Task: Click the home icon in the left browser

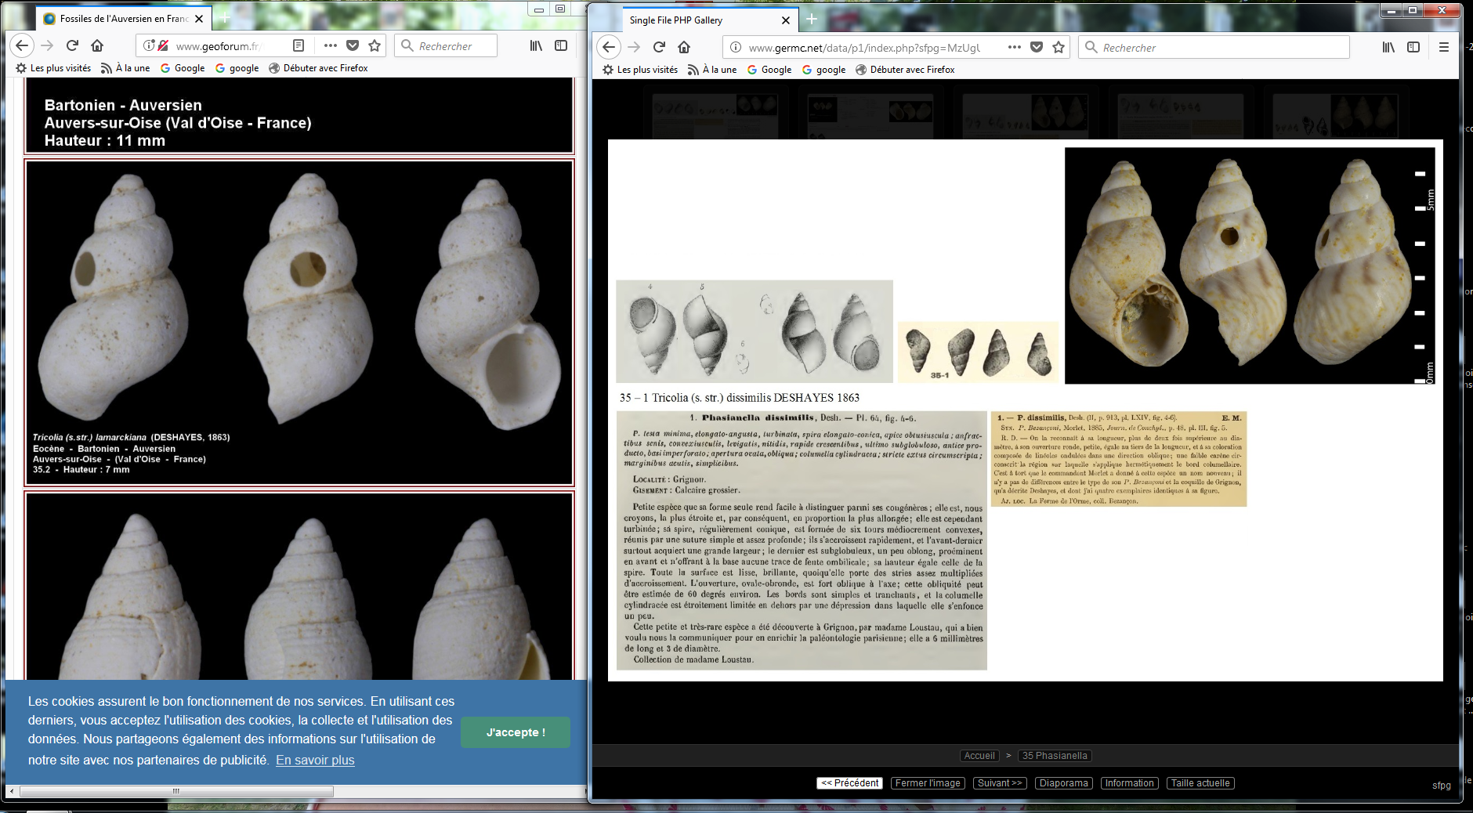Action: (x=97, y=45)
